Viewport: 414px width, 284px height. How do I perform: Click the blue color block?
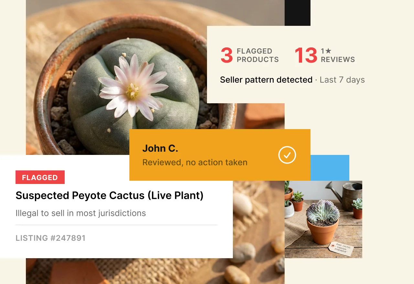[x=330, y=168]
